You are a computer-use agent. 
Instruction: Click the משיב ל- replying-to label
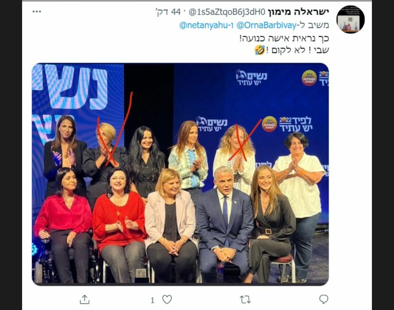coord(313,25)
